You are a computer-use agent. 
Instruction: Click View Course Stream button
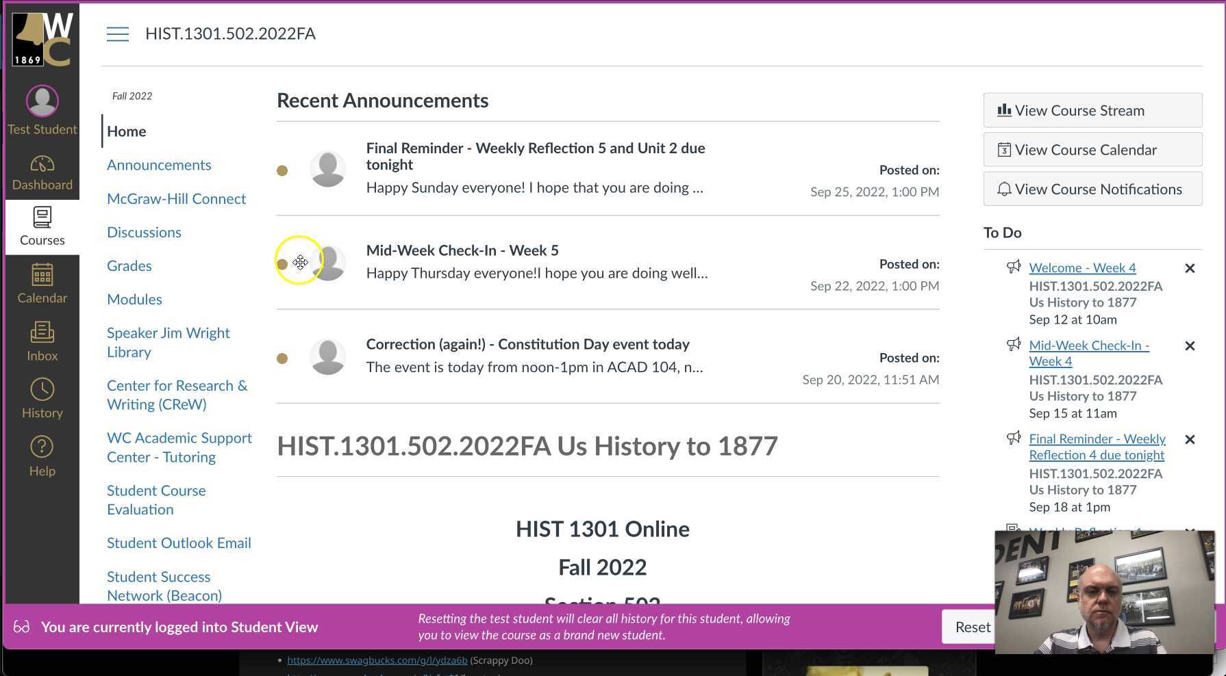point(1092,110)
